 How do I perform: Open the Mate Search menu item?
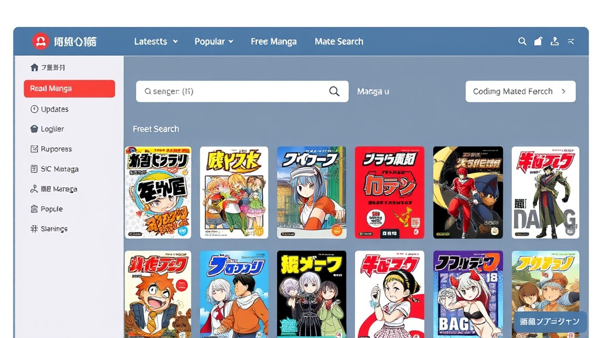(x=339, y=41)
